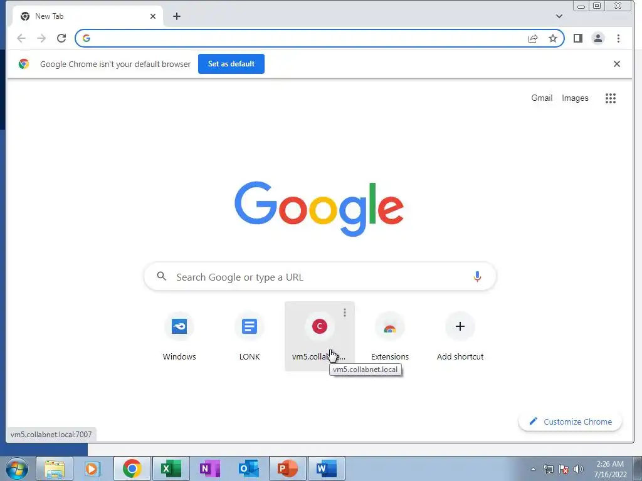Reload the current page
The width and height of the screenshot is (642, 481).
(x=61, y=38)
